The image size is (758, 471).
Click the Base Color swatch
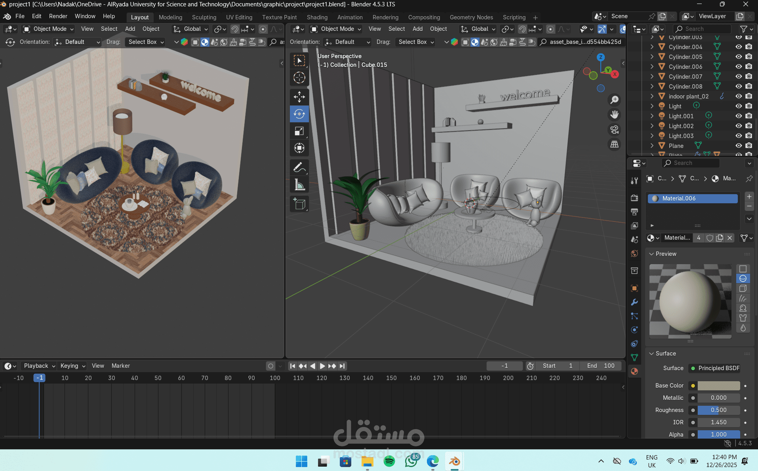click(x=719, y=386)
